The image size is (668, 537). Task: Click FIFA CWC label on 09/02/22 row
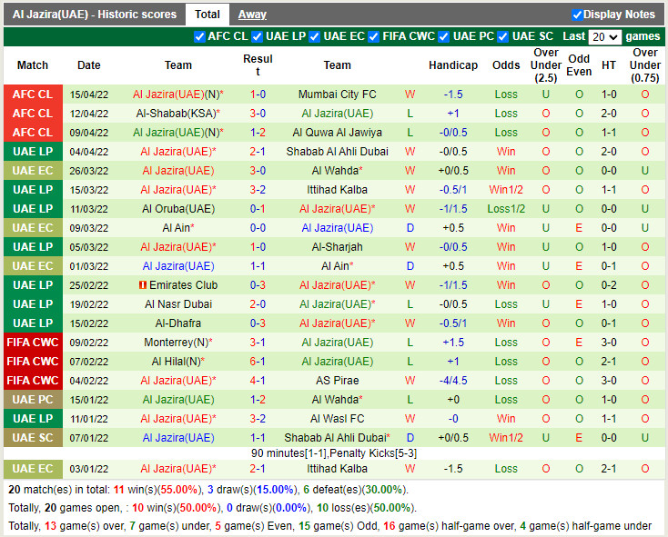33,343
